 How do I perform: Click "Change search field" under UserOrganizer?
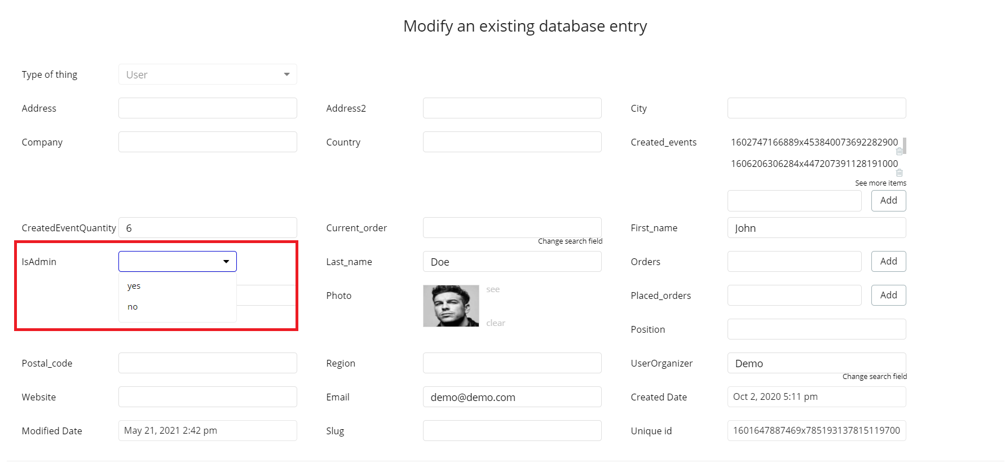[874, 377]
